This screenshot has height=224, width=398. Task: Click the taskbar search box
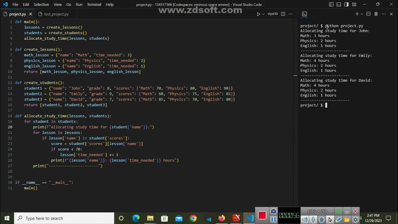pyautogui.click(x=64, y=218)
